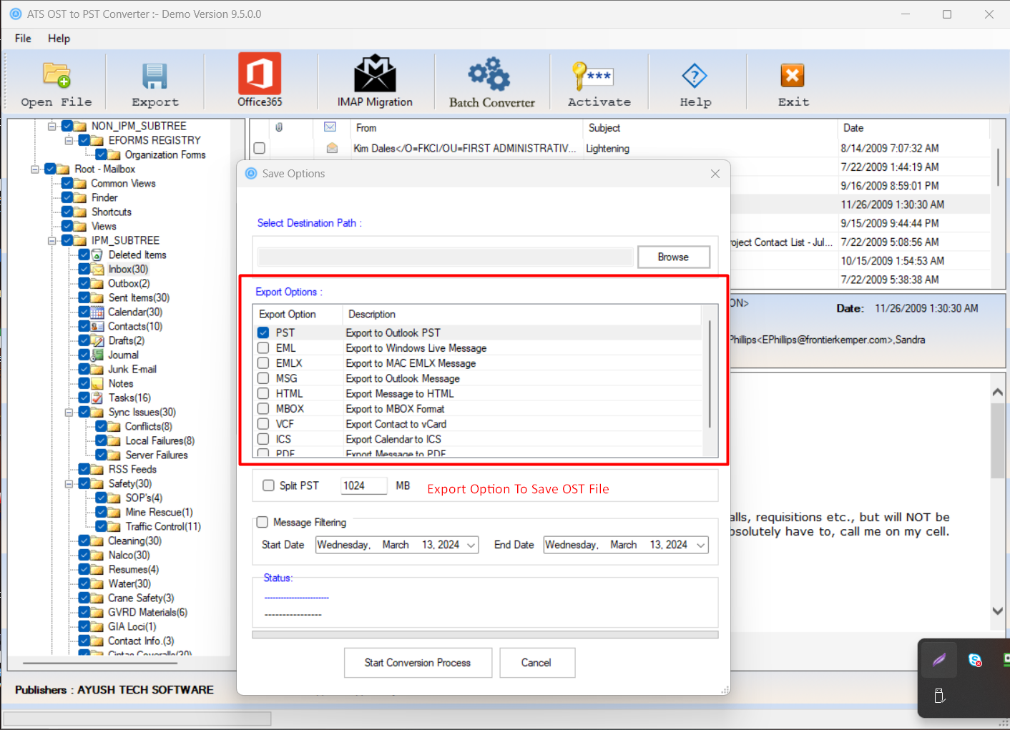Open the Office365 migration tool

tap(260, 74)
